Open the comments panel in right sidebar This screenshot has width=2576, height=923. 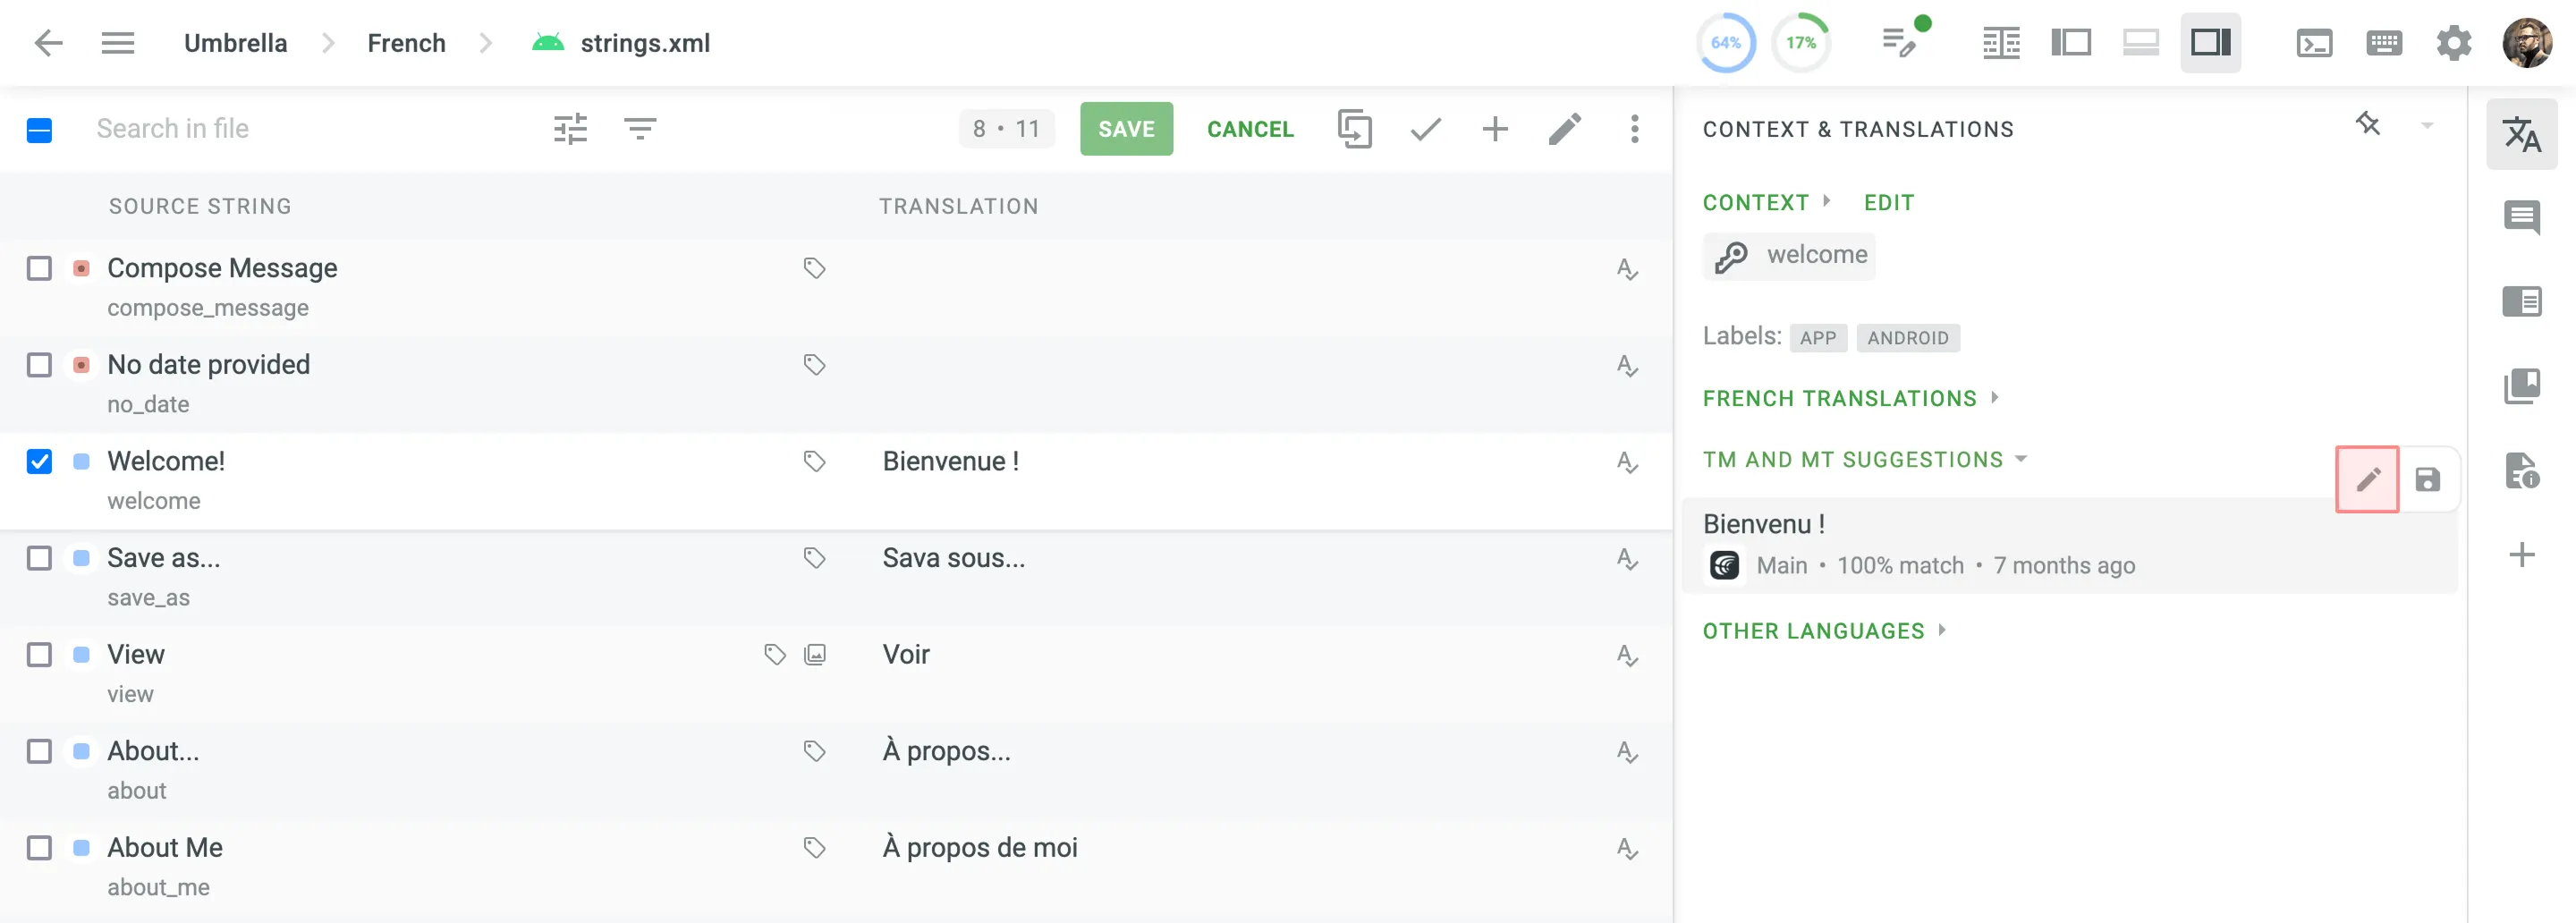[x=2521, y=217]
